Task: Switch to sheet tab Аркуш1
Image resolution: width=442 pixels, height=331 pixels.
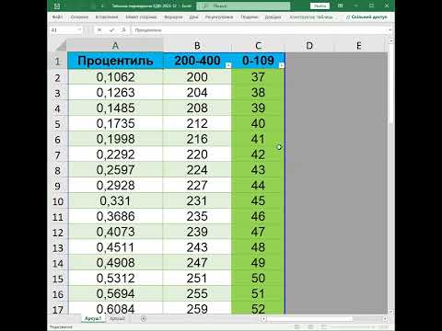Action: (93, 319)
